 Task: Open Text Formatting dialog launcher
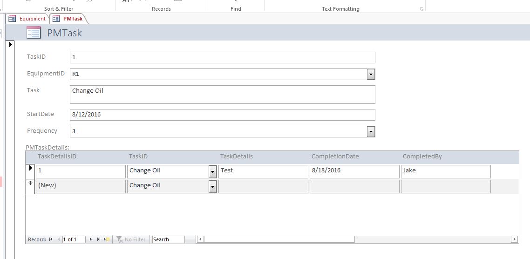tap(421, 9)
